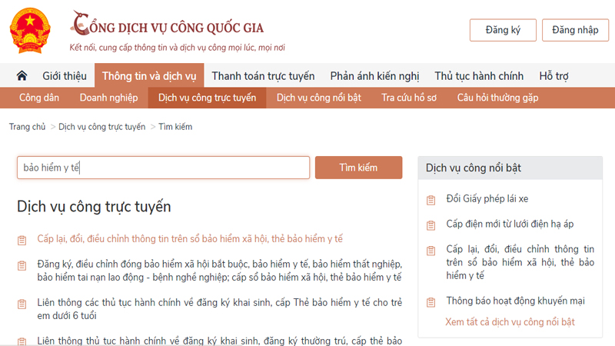This screenshot has height=346, width=615.
Task: Click document icon beside Cấp điện mới
Action: (431, 225)
